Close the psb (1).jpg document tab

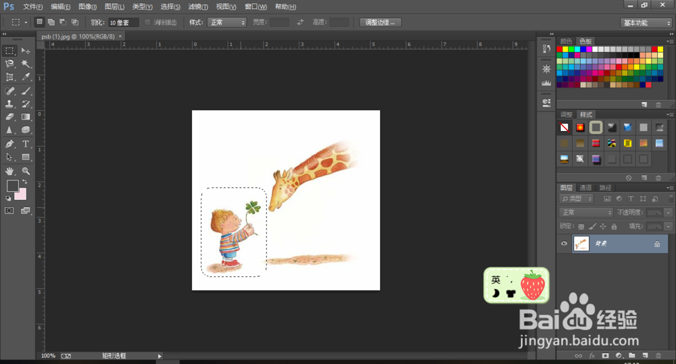120,36
